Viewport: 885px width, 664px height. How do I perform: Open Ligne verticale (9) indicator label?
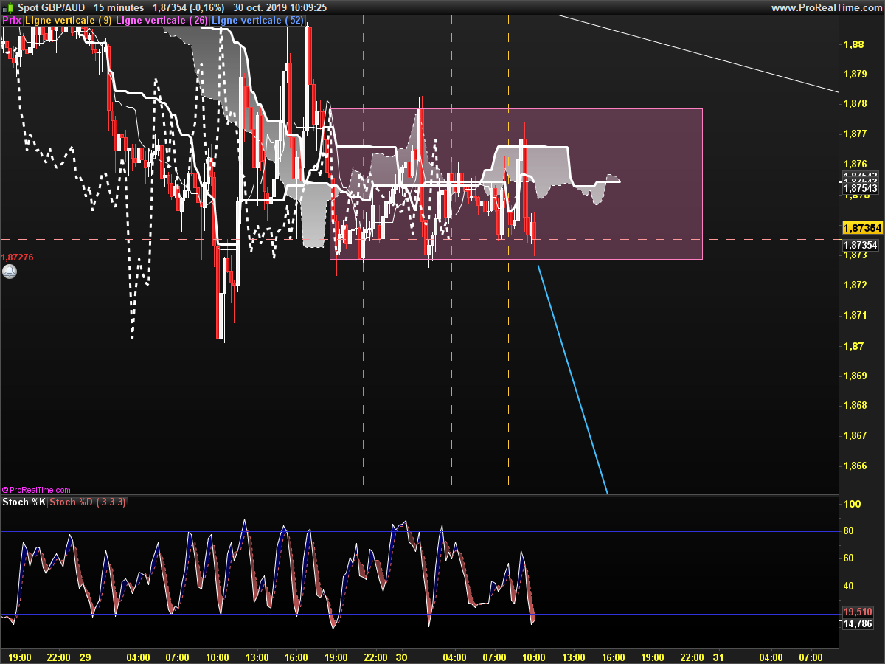(69, 21)
